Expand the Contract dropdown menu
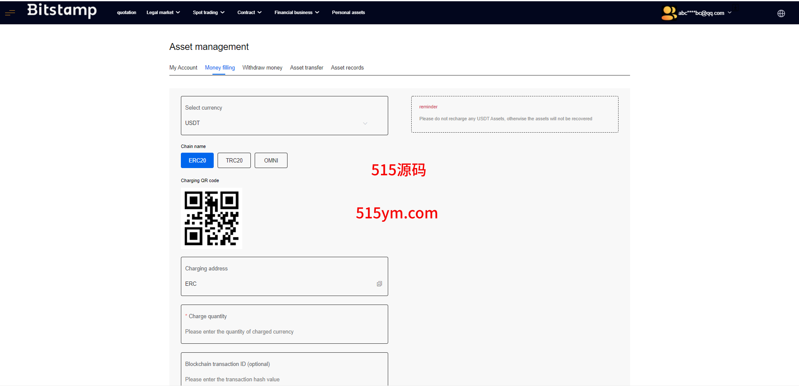The image size is (799, 386). pyautogui.click(x=249, y=12)
